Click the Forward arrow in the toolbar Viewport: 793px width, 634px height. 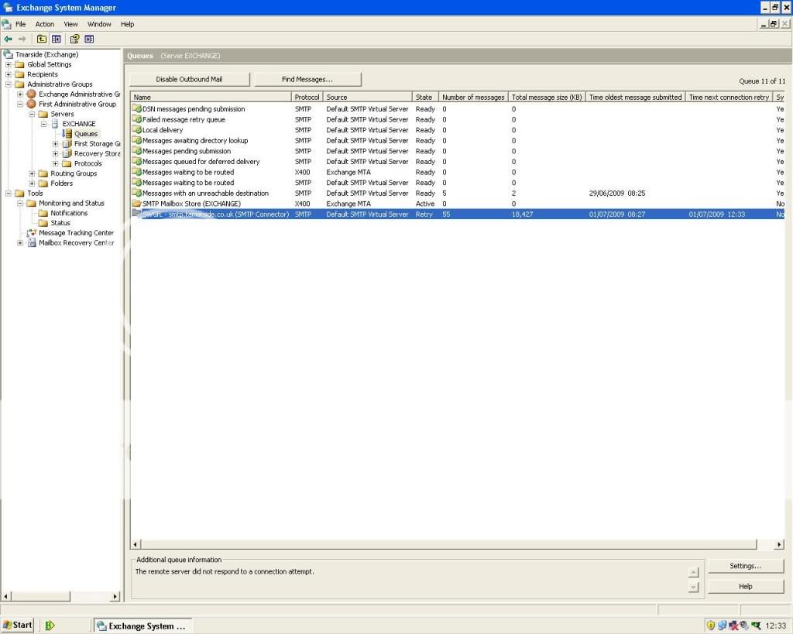tap(22, 39)
